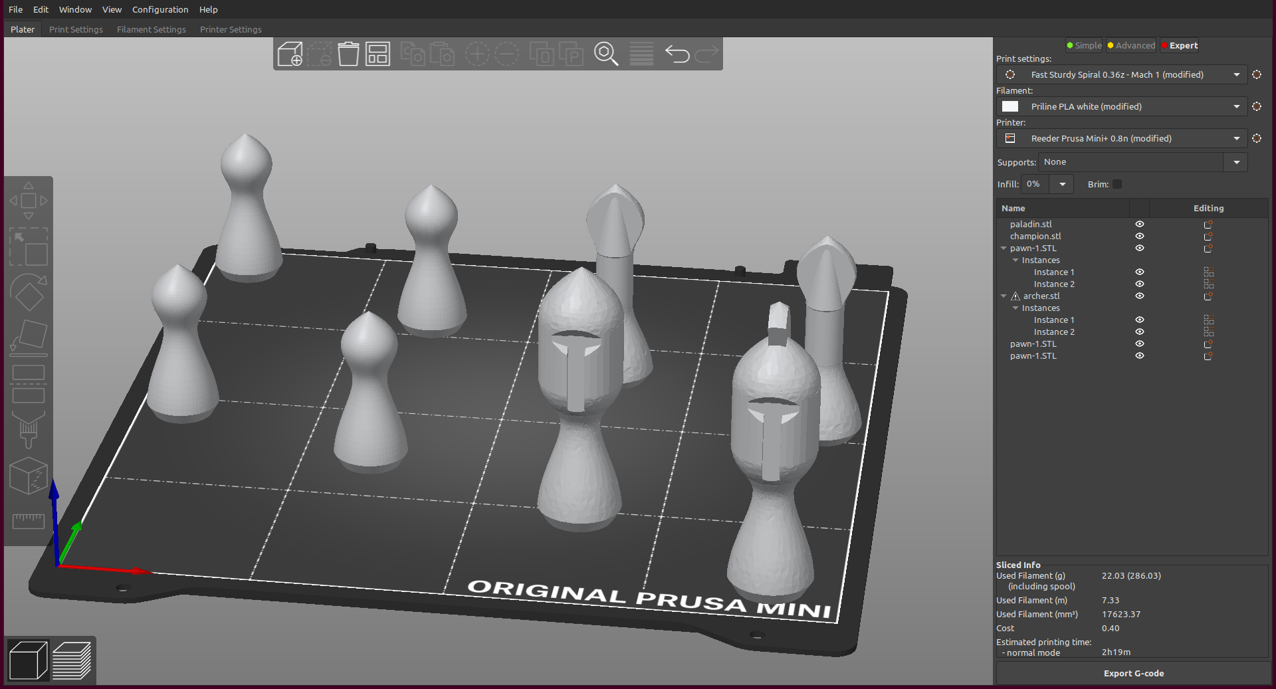The image size is (1276, 689).
Task: Switch to the Print Settings tab
Action: click(x=76, y=29)
